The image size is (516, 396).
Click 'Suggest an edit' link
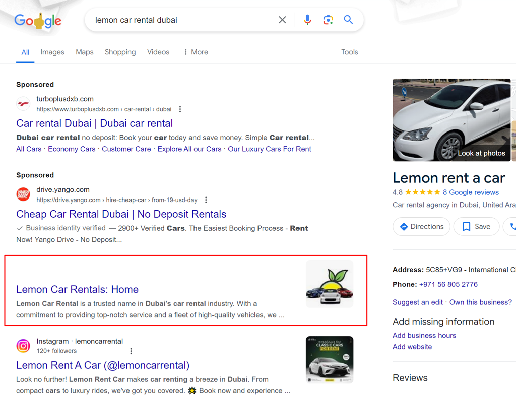click(x=418, y=302)
